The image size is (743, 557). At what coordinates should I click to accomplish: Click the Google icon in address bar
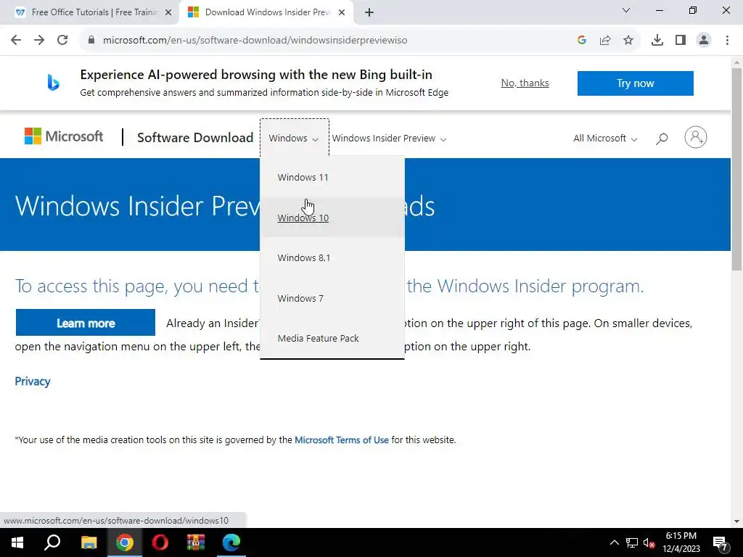[x=582, y=40]
